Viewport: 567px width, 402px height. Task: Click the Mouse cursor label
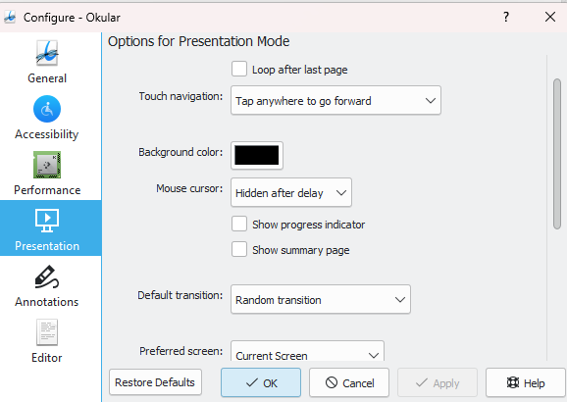[189, 188]
